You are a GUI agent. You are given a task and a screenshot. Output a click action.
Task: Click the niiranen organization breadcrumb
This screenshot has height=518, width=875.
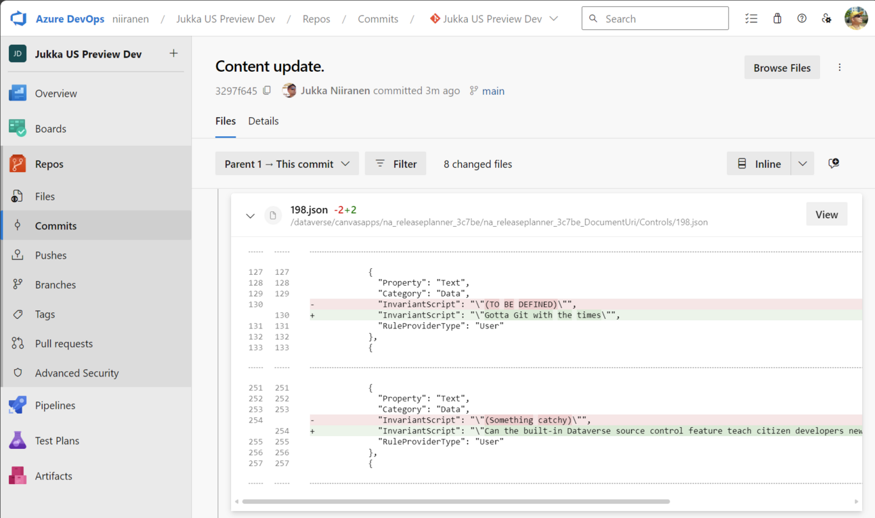pyautogui.click(x=131, y=19)
